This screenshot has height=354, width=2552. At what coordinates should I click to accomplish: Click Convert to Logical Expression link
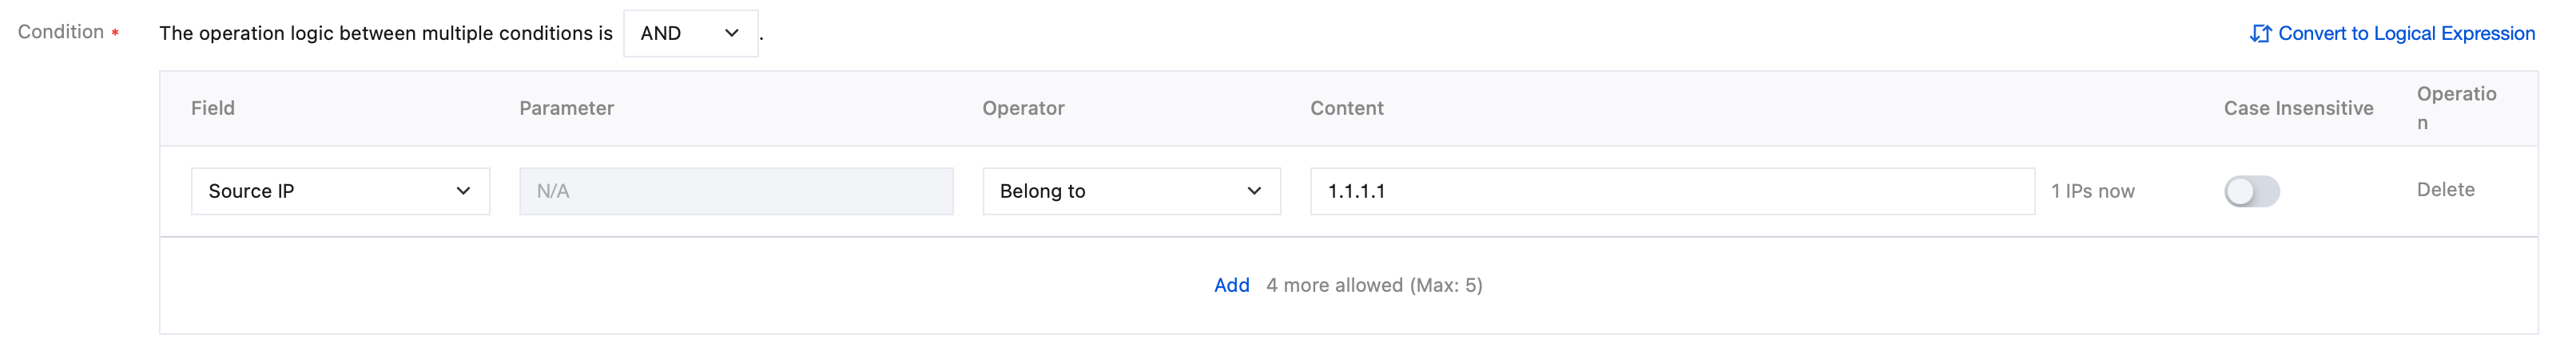pos(2405,33)
